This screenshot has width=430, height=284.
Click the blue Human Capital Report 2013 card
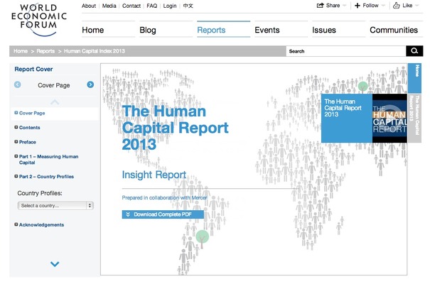coord(347,119)
